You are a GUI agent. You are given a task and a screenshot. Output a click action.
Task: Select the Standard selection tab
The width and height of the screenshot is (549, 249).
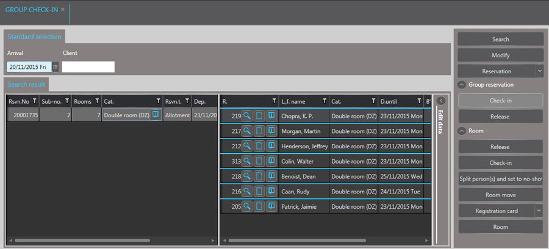pos(34,37)
